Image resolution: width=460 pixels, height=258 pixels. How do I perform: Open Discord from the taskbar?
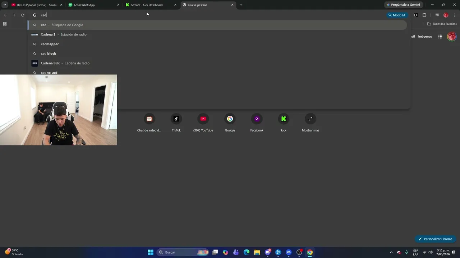tap(268, 252)
